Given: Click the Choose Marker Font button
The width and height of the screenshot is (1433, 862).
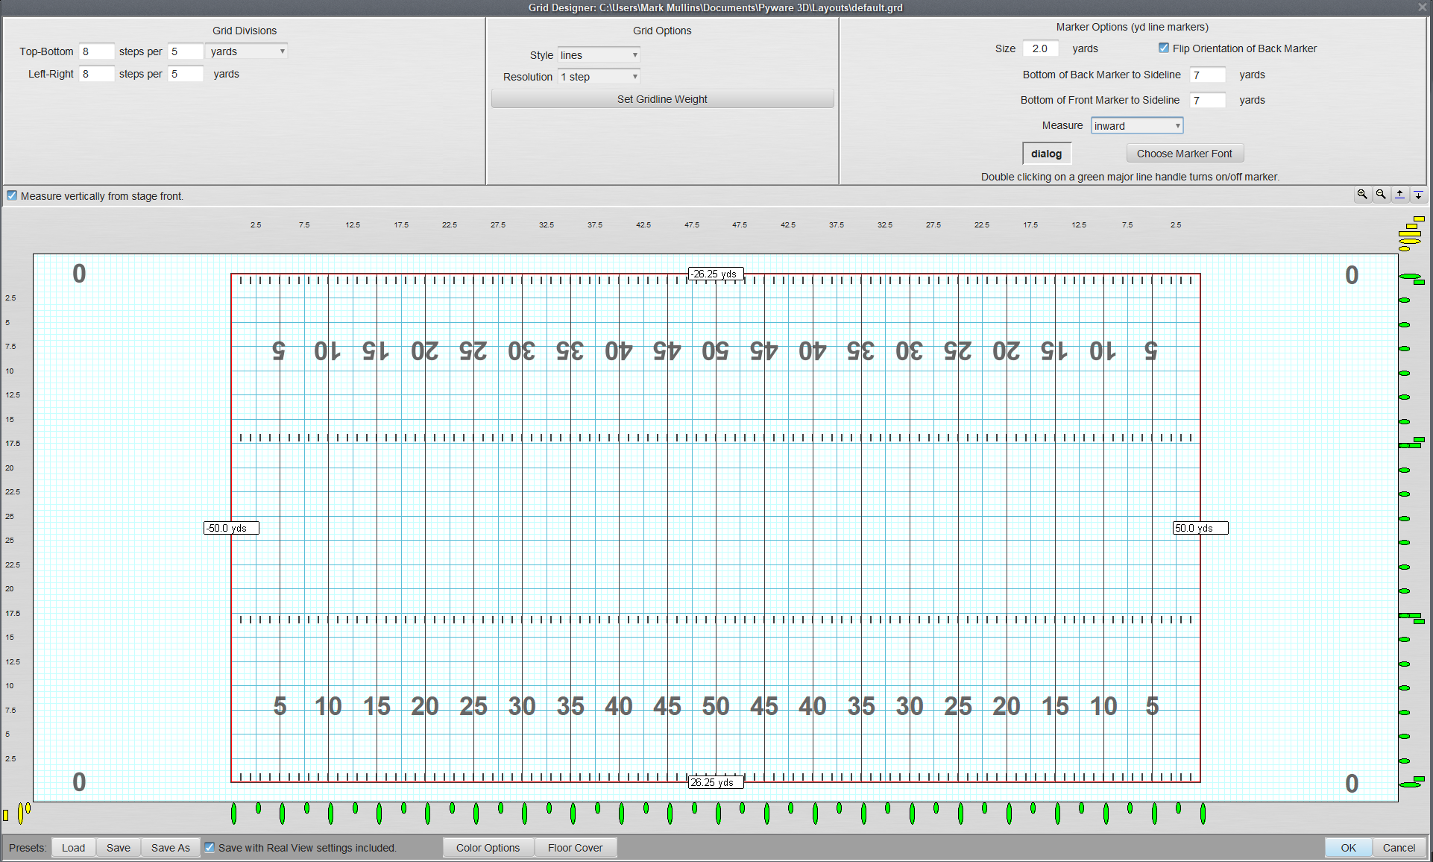Looking at the screenshot, I should (x=1183, y=154).
